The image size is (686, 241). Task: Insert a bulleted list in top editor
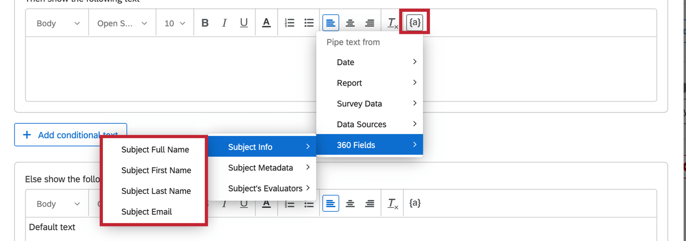pos(309,23)
